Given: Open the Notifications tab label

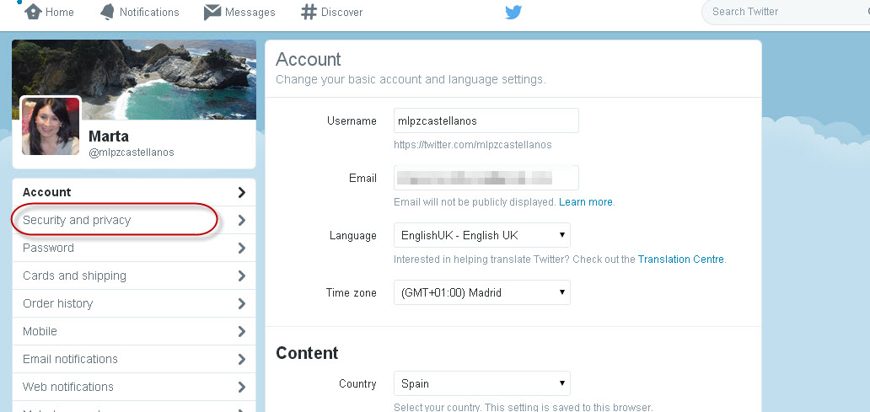Looking at the screenshot, I should (149, 12).
